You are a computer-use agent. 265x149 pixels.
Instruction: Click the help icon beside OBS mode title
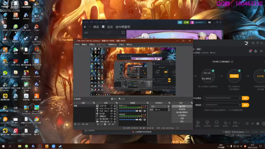point(232,62)
